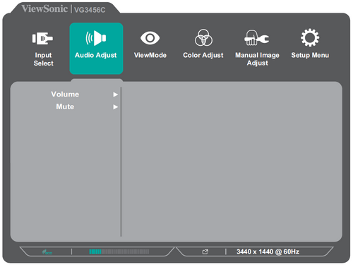
Task: Click the input source icon in status bar
Action: pos(205,252)
